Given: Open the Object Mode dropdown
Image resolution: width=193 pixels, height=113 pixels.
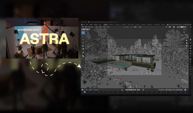Looking at the screenshot, I should coord(90,27).
